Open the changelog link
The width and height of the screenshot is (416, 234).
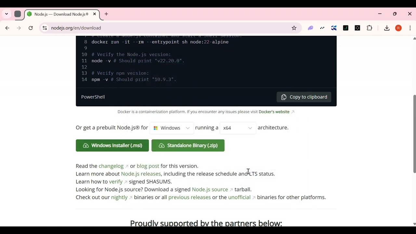(x=111, y=166)
